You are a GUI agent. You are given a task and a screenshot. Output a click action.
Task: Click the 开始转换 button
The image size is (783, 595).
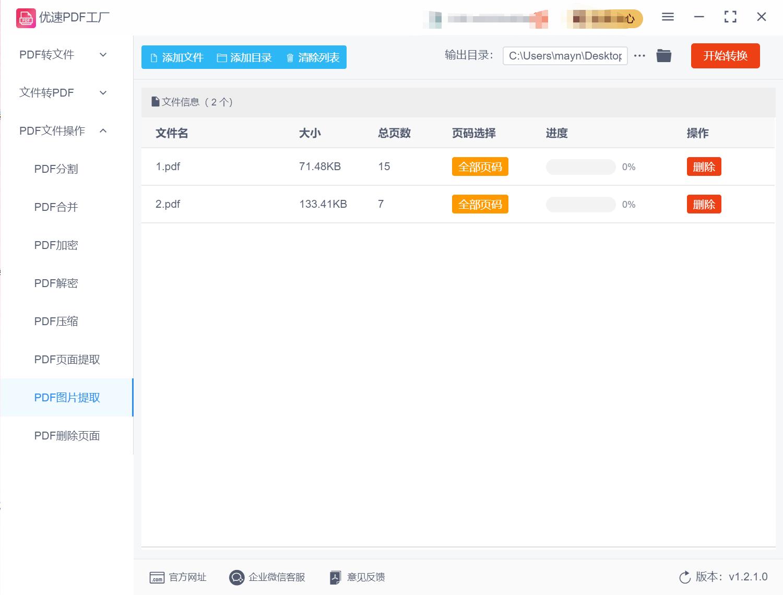[x=725, y=56]
